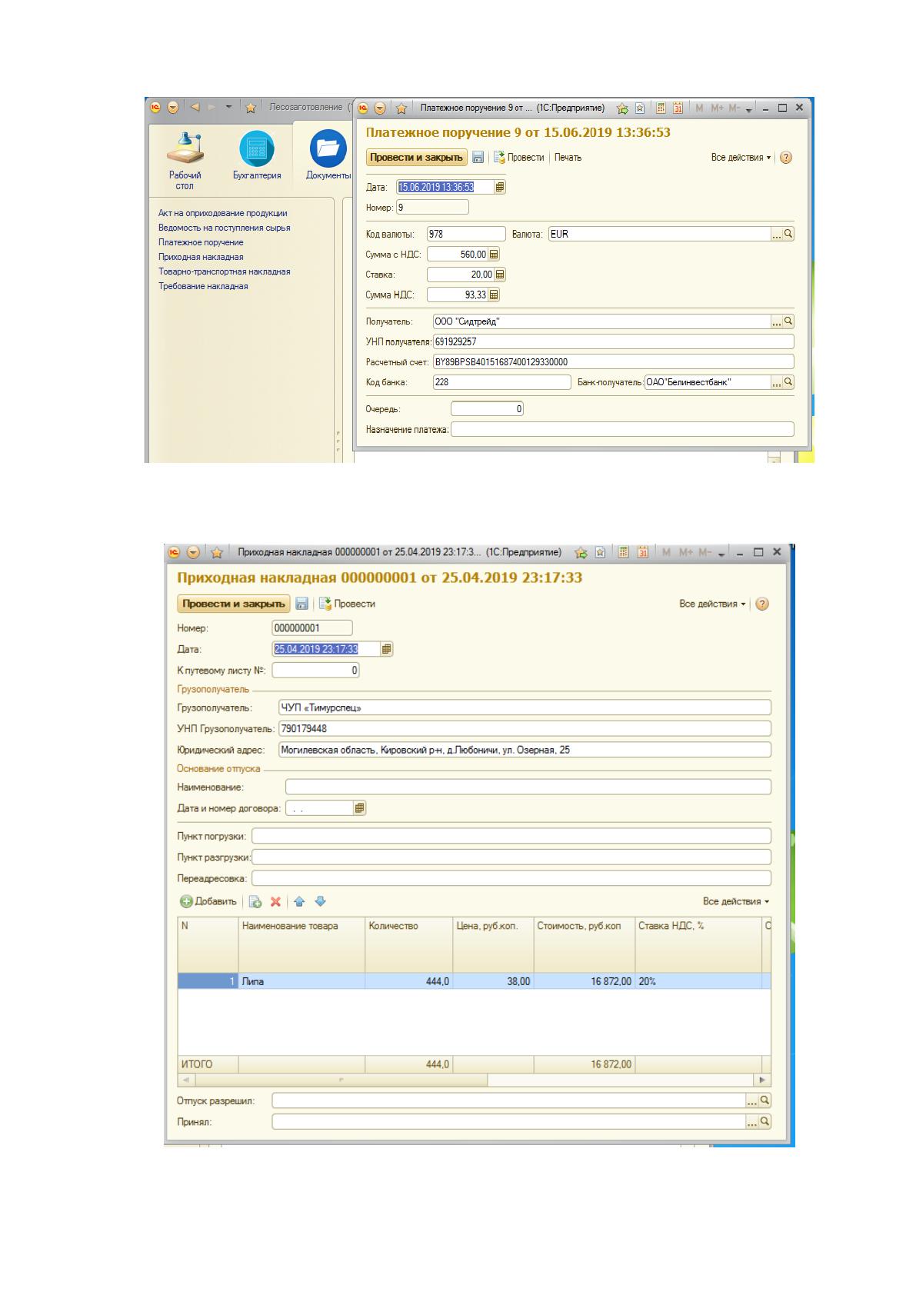Click Добавить to add table row

pos(208,902)
